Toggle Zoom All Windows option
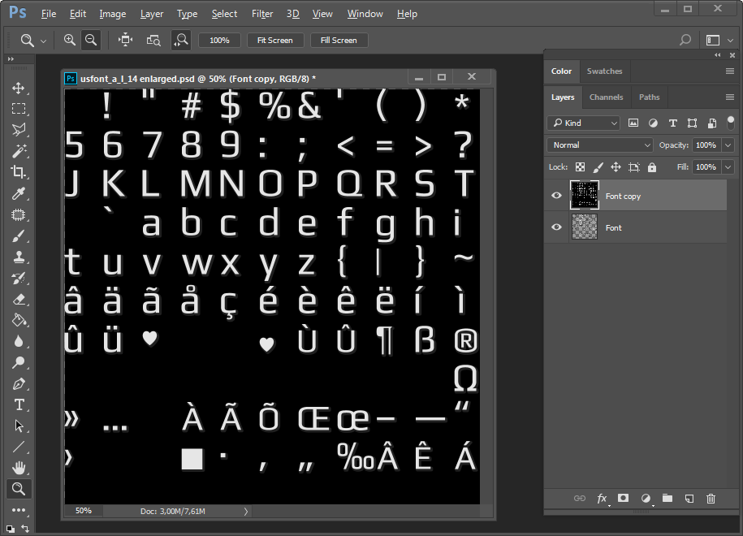Viewport: 743px width, 536px height. coord(153,41)
